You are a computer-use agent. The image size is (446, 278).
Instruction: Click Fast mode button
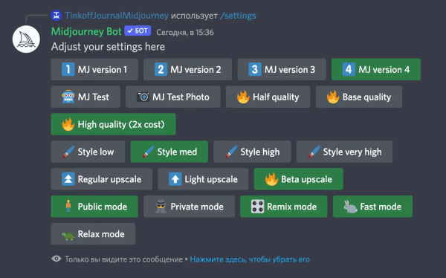click(372, 207)
